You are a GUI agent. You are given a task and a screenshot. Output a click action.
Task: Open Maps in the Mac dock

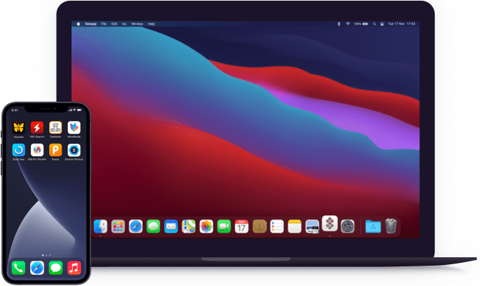(x=189, y=226)
